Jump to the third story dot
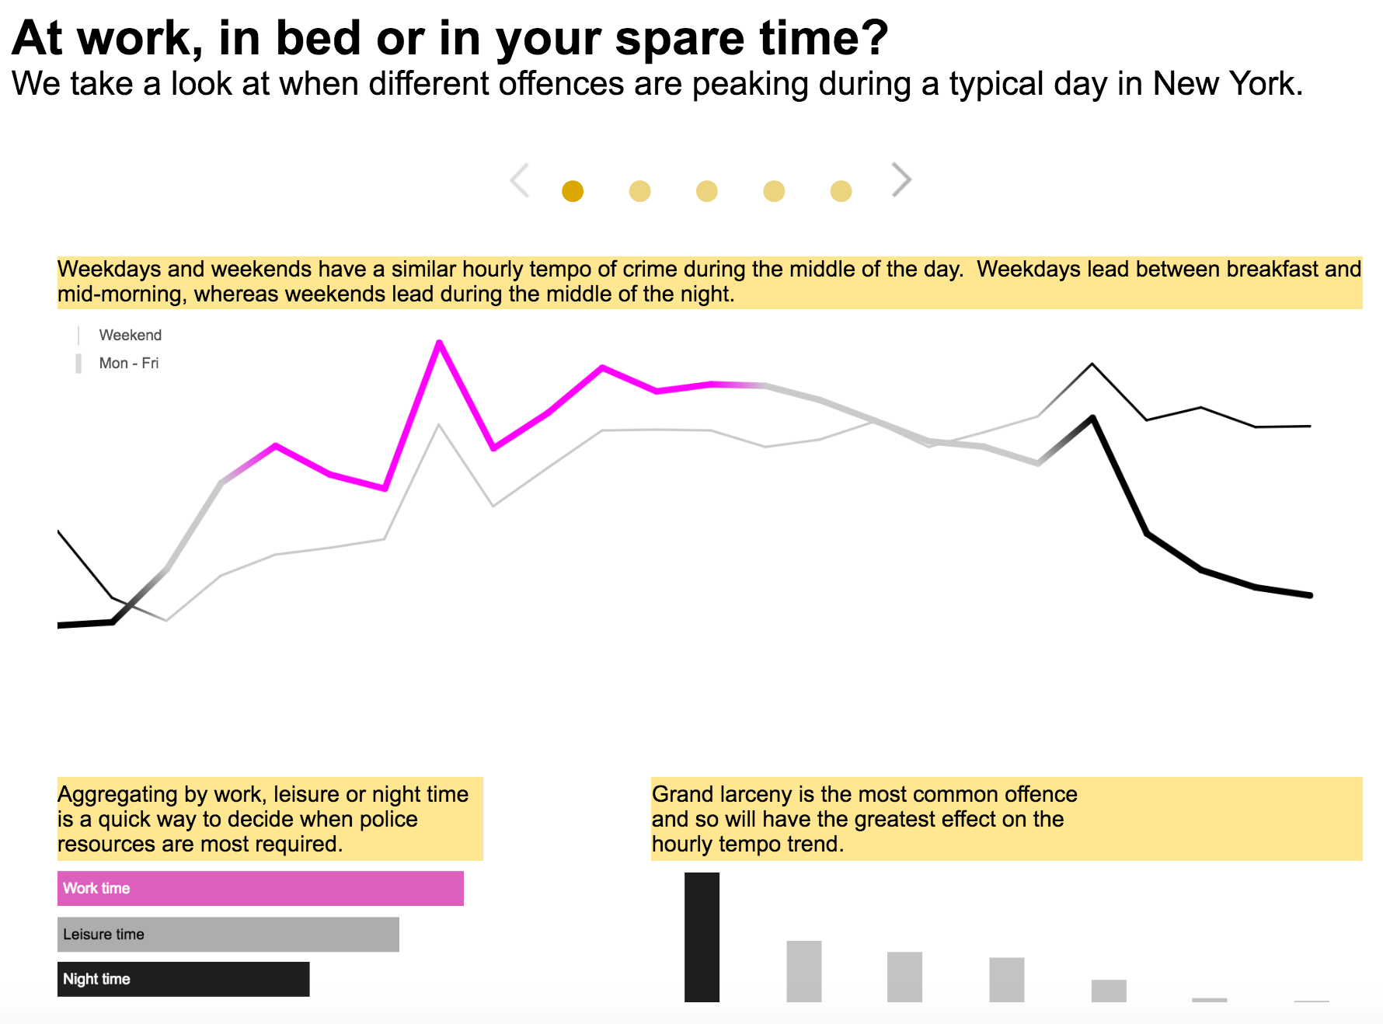Image resolution: width=1383 pixels, height=1024 pixels. click(707, 191)
